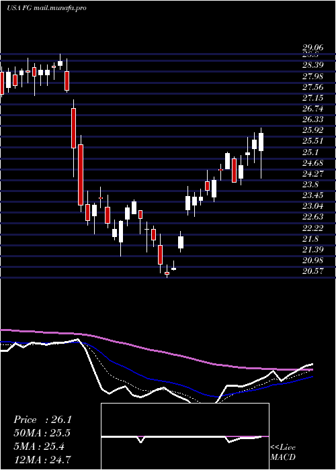Click the 27.15 price axis label

tap(312, 98)
